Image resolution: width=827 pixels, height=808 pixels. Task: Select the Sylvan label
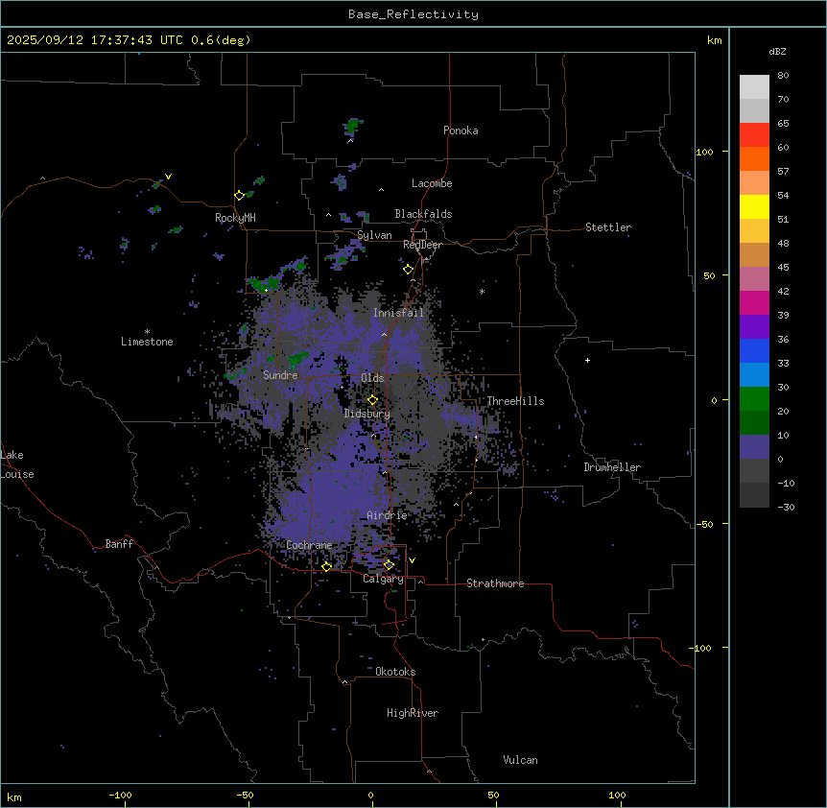click(374, 235)
